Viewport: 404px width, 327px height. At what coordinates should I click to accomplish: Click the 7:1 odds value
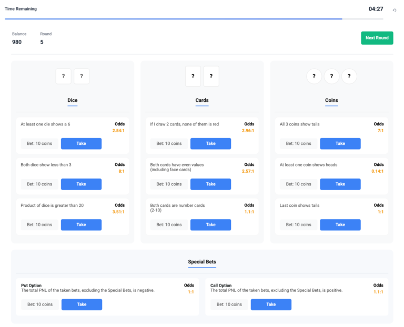[x=381, y=131]
